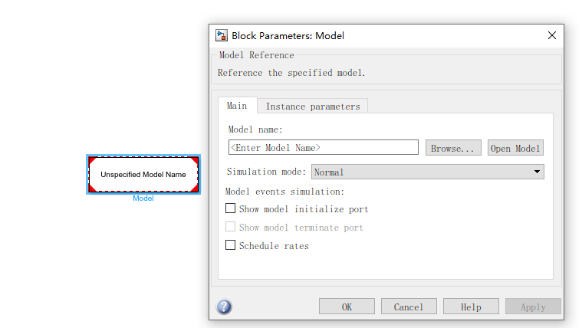Select the Unspecified Model Name block

click(x=143, y=174)
